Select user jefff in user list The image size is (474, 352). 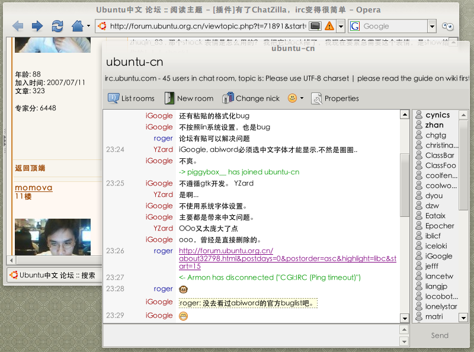tap(437, 266)
